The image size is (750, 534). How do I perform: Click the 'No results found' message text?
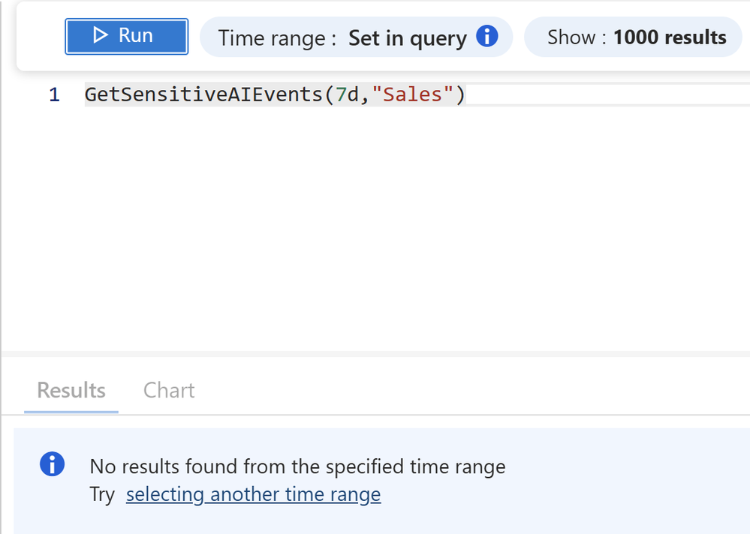(297, 466)
